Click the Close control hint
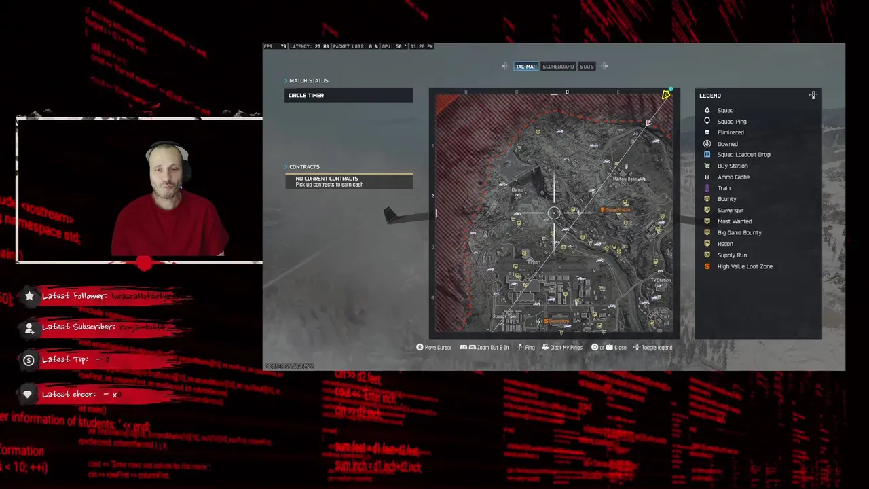This screenshot has height=489, width=869. 609,348
